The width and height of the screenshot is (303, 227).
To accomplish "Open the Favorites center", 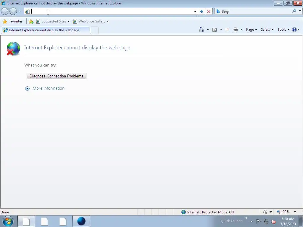I will pyautogui.click(x=13, y=21).
